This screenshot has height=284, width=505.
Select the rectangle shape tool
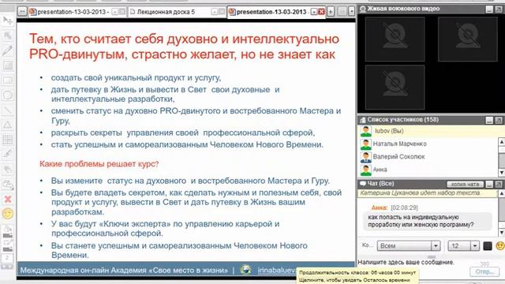click(7, 80)
